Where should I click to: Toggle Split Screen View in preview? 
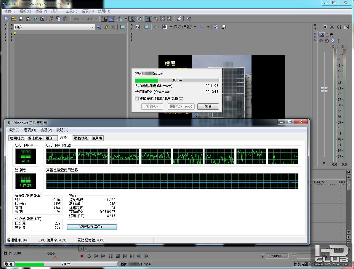pyautogui.click(x=165, y=27)
